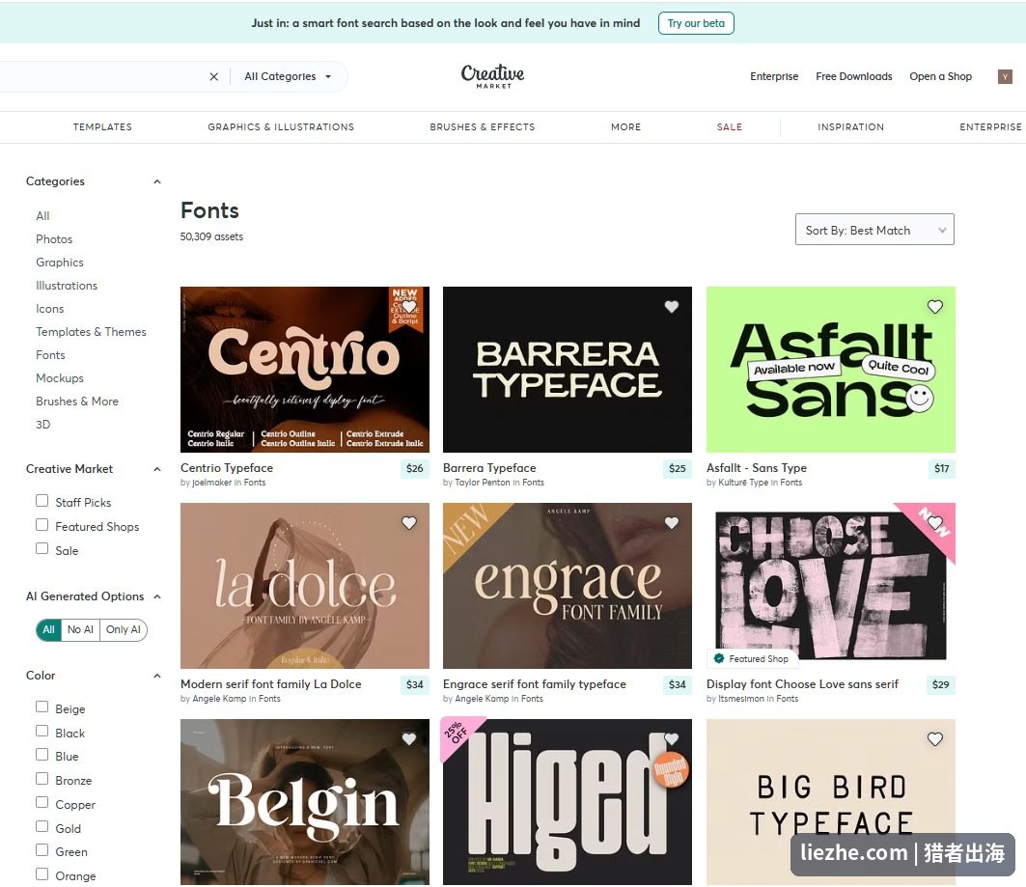This screenshot has height=887, width=1026.
Task: Favorite the Centrio Typeface heart icon
Action: [x=409, y=306]
